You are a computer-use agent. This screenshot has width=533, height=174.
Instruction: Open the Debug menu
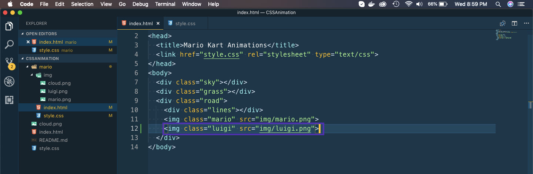pyautogui.click(x=140, y=4)
